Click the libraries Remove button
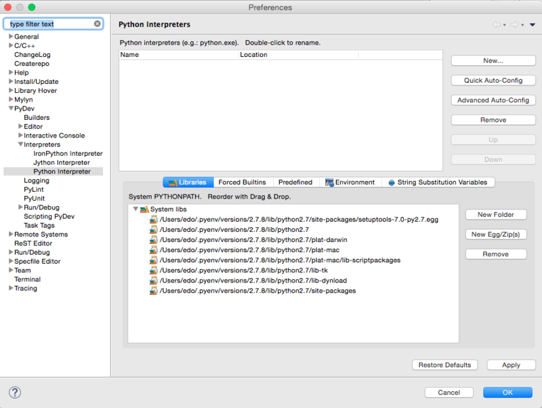 [496, 254]
